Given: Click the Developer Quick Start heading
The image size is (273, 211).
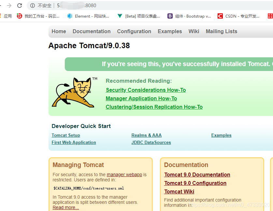Looking at the screenshot, I should pos(81,126).
